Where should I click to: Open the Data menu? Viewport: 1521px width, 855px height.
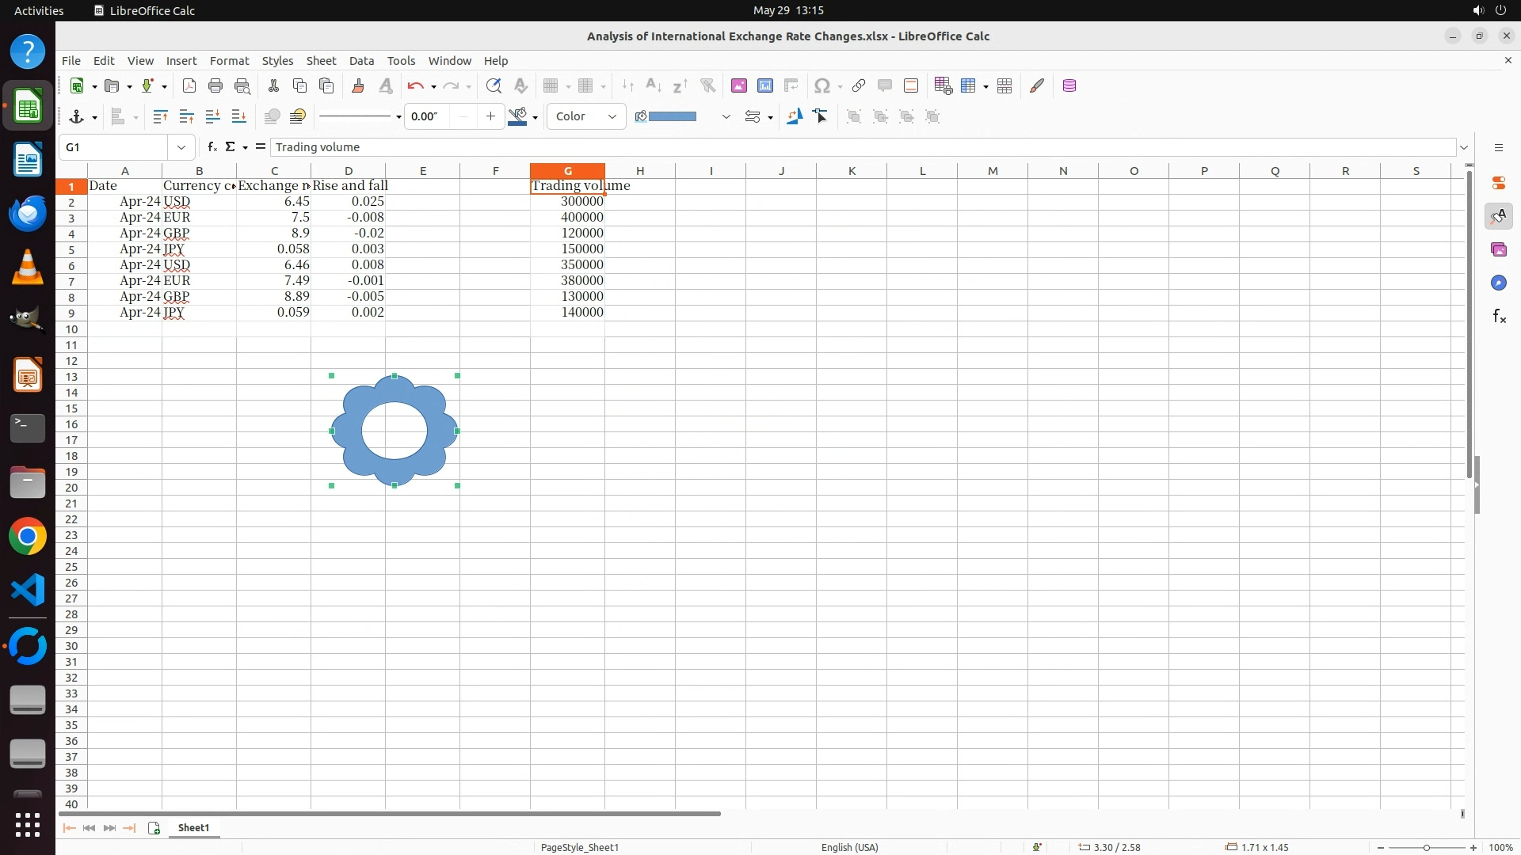(x=361, y=61)
